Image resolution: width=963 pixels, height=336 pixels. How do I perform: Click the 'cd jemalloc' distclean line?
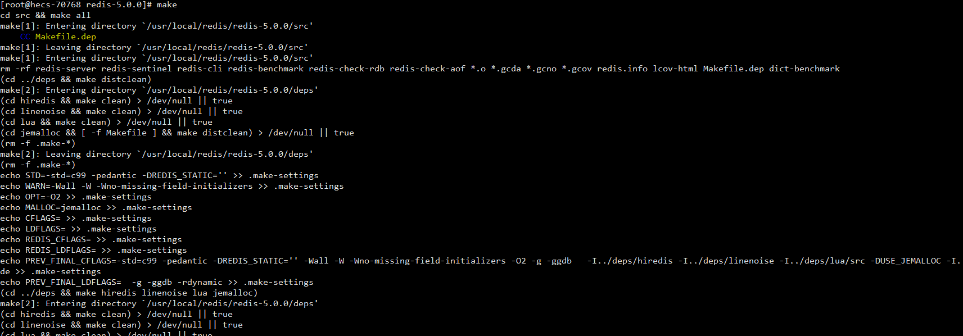coord(177,133)
